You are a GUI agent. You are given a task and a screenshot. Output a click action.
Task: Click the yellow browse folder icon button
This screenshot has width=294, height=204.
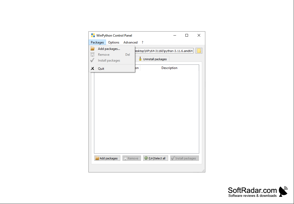pos(199,51)
